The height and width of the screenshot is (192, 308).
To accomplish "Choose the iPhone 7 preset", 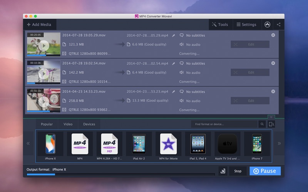I will [256, 144].
